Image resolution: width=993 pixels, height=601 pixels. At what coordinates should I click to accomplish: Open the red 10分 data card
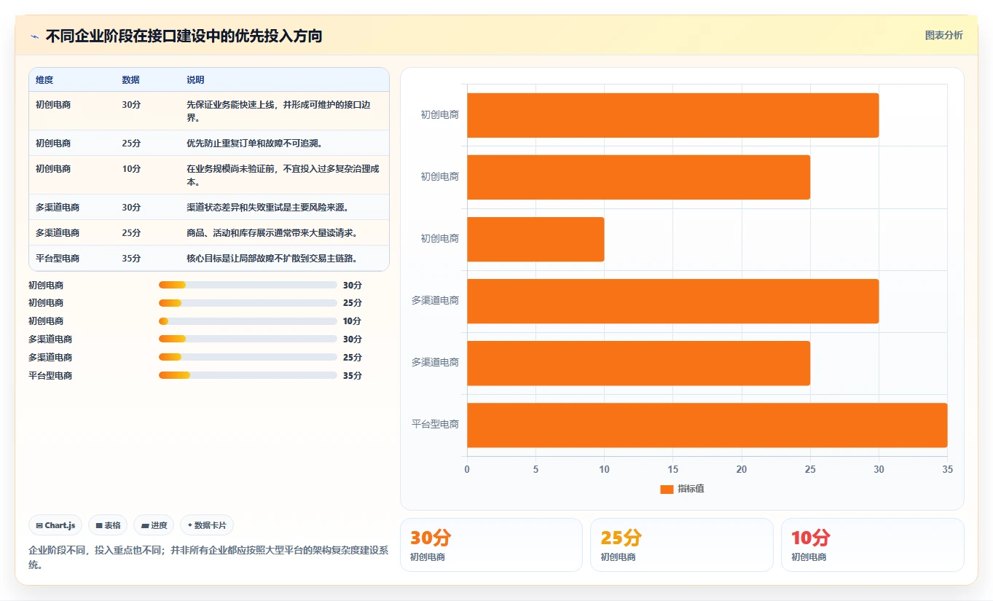pos(873,545)
